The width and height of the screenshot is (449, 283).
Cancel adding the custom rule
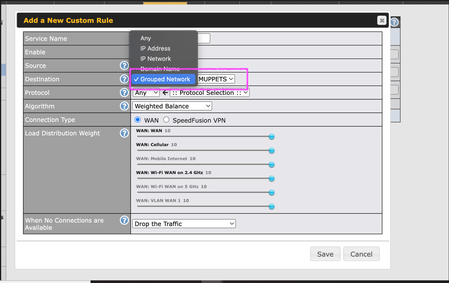pyautogui.click(x=361, y=254)
